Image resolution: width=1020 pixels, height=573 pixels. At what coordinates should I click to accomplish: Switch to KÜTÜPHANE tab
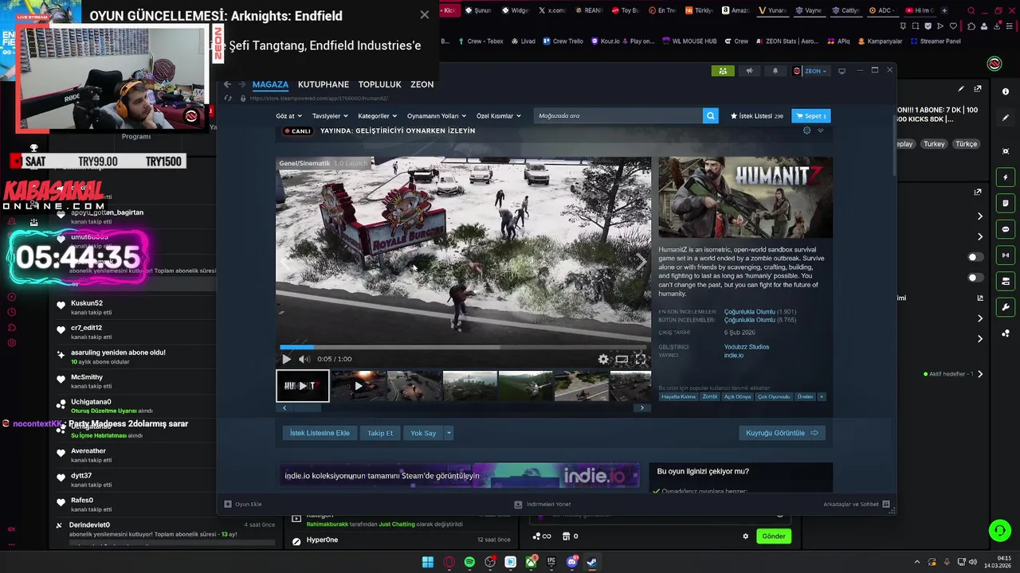[x=324, y=84]
